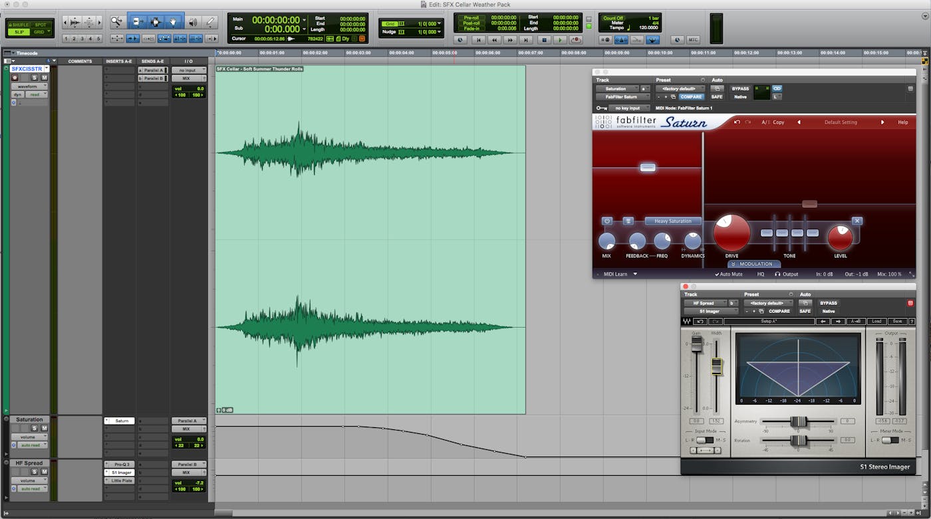The height and width of the screenshot is (519, 931).
Task: Click the SENDS A-E column header
Action: (153, 61)
